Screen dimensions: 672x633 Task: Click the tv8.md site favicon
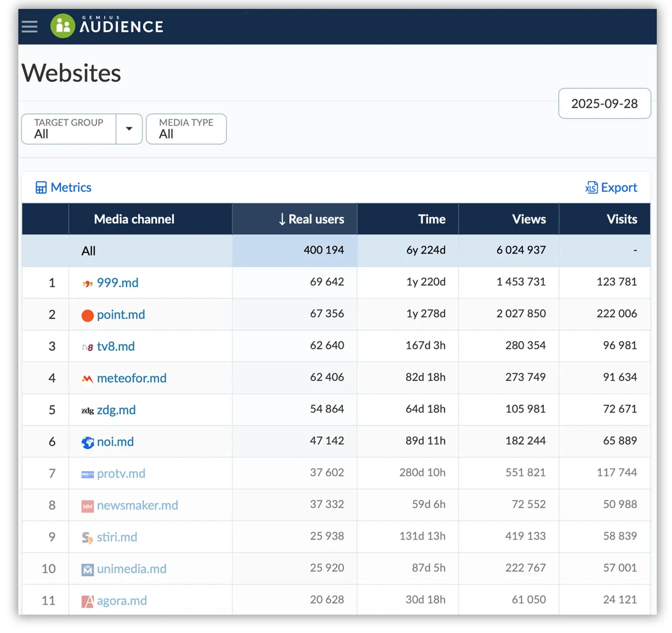[88, 347]
